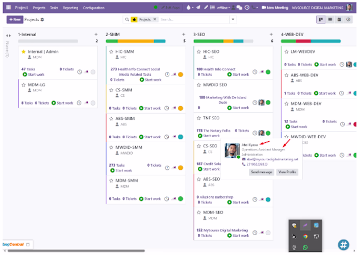Click the paper plane icon in the top bar
The height and width of the screenshot is (255, 357).
pos(198,8)
